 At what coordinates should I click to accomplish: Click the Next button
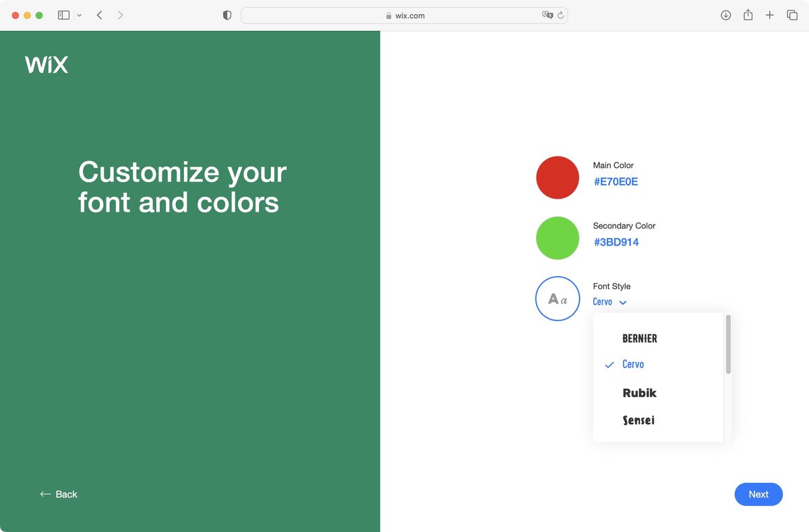click(758, 494)
